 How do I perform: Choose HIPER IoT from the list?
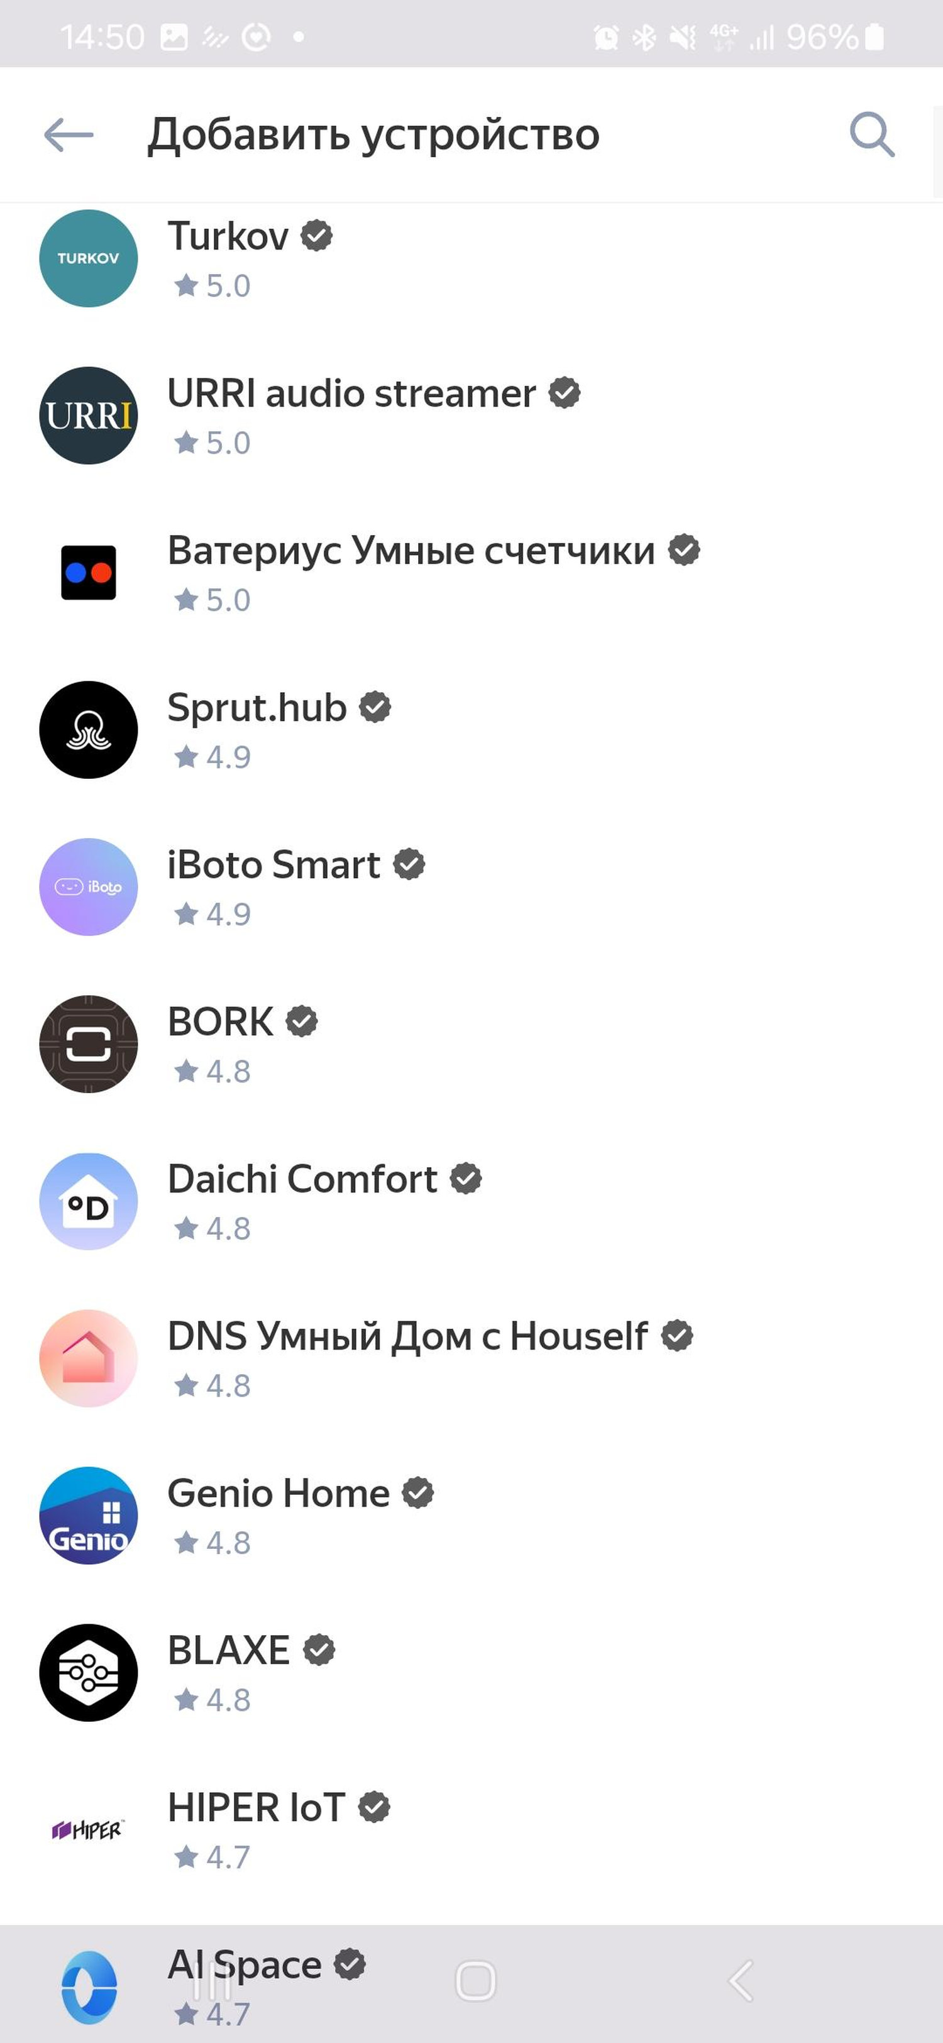pyautogui.click(x=471, y=1830)
